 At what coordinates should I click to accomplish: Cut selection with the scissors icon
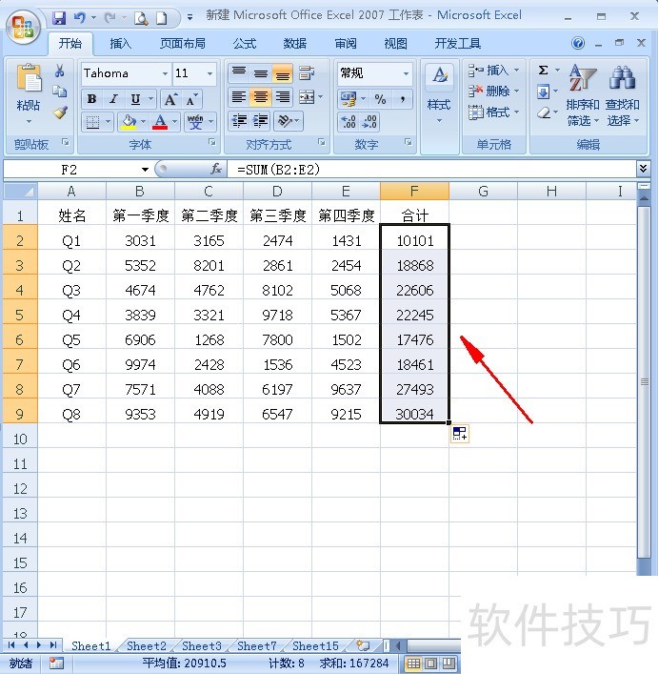click(x=60, y=71)
